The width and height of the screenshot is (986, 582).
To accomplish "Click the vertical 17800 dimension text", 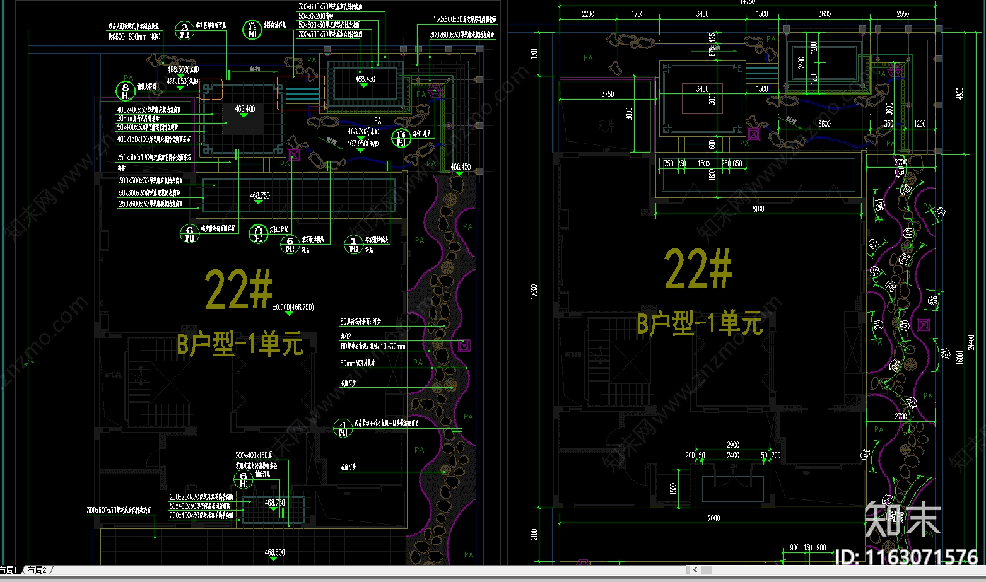I will [x=534, y=291].
